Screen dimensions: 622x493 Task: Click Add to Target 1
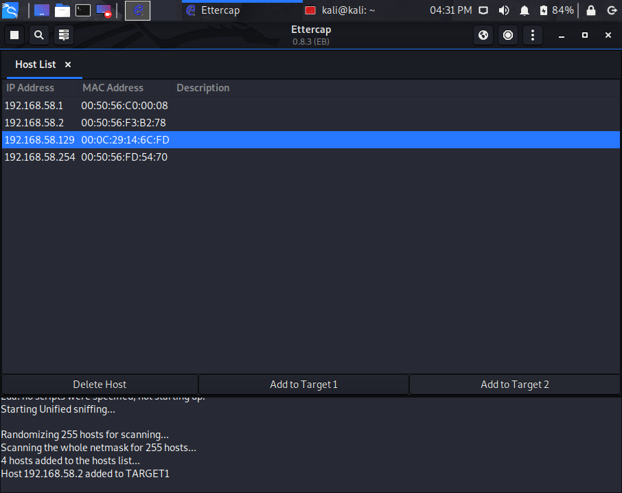(303, 385)
